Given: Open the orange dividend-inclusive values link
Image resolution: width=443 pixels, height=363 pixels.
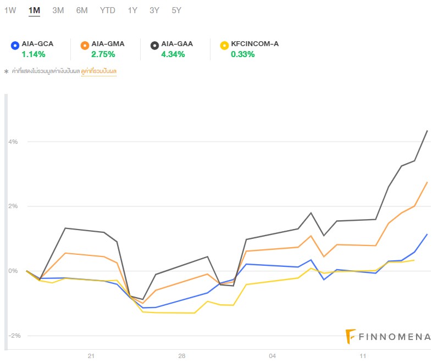Looking at the screenshot, I should pyautogui.click(x=99, y=71).
